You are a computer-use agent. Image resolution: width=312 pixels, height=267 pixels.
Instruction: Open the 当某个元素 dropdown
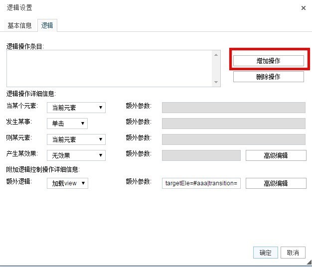click(76, 108)
